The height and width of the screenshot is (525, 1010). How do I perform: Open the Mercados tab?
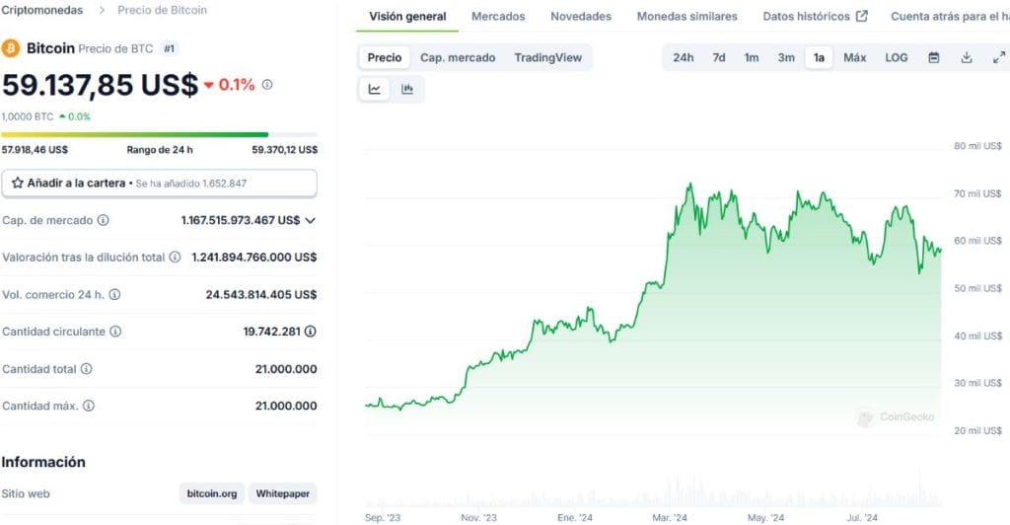[498, 16]
